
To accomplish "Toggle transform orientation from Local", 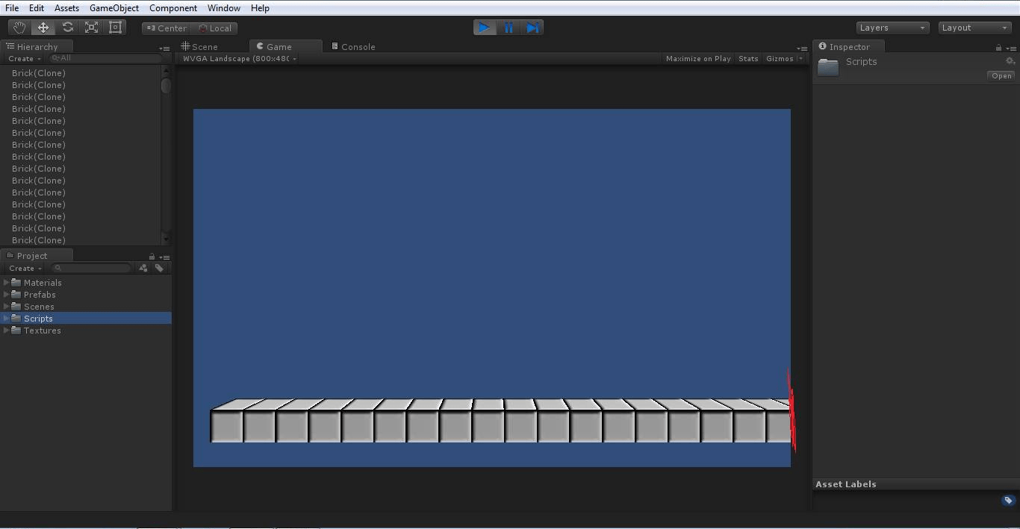I will pyautogui.click(x=216, y=28).
